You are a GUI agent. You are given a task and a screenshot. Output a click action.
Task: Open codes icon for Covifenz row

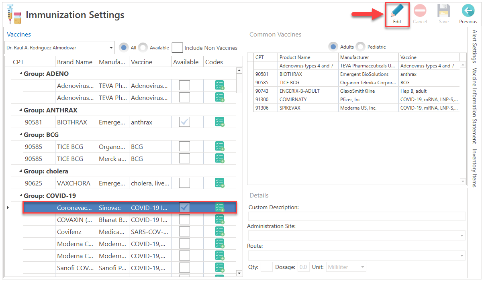[x=219, y=232]
